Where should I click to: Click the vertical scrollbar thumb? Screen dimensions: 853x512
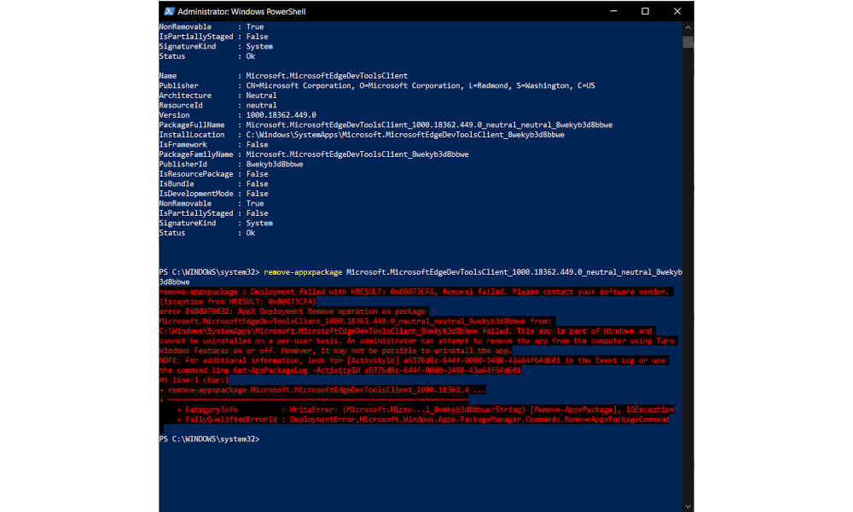pos(688,42)
